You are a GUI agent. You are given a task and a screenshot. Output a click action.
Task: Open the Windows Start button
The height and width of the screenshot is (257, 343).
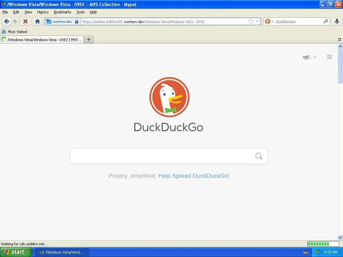[15, 252]
